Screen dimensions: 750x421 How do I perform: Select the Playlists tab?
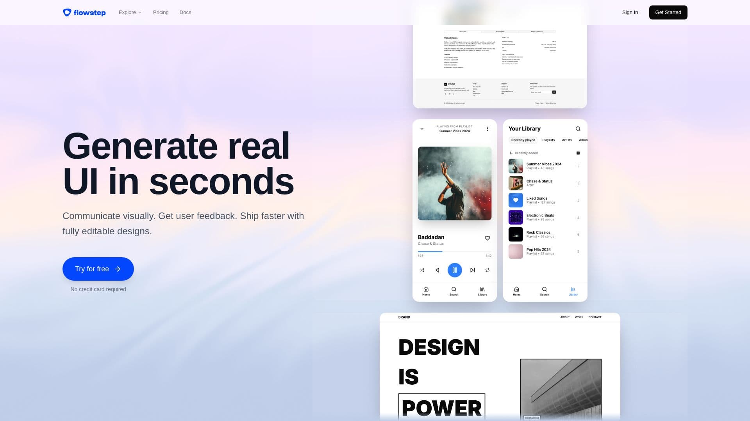(548, 140)
